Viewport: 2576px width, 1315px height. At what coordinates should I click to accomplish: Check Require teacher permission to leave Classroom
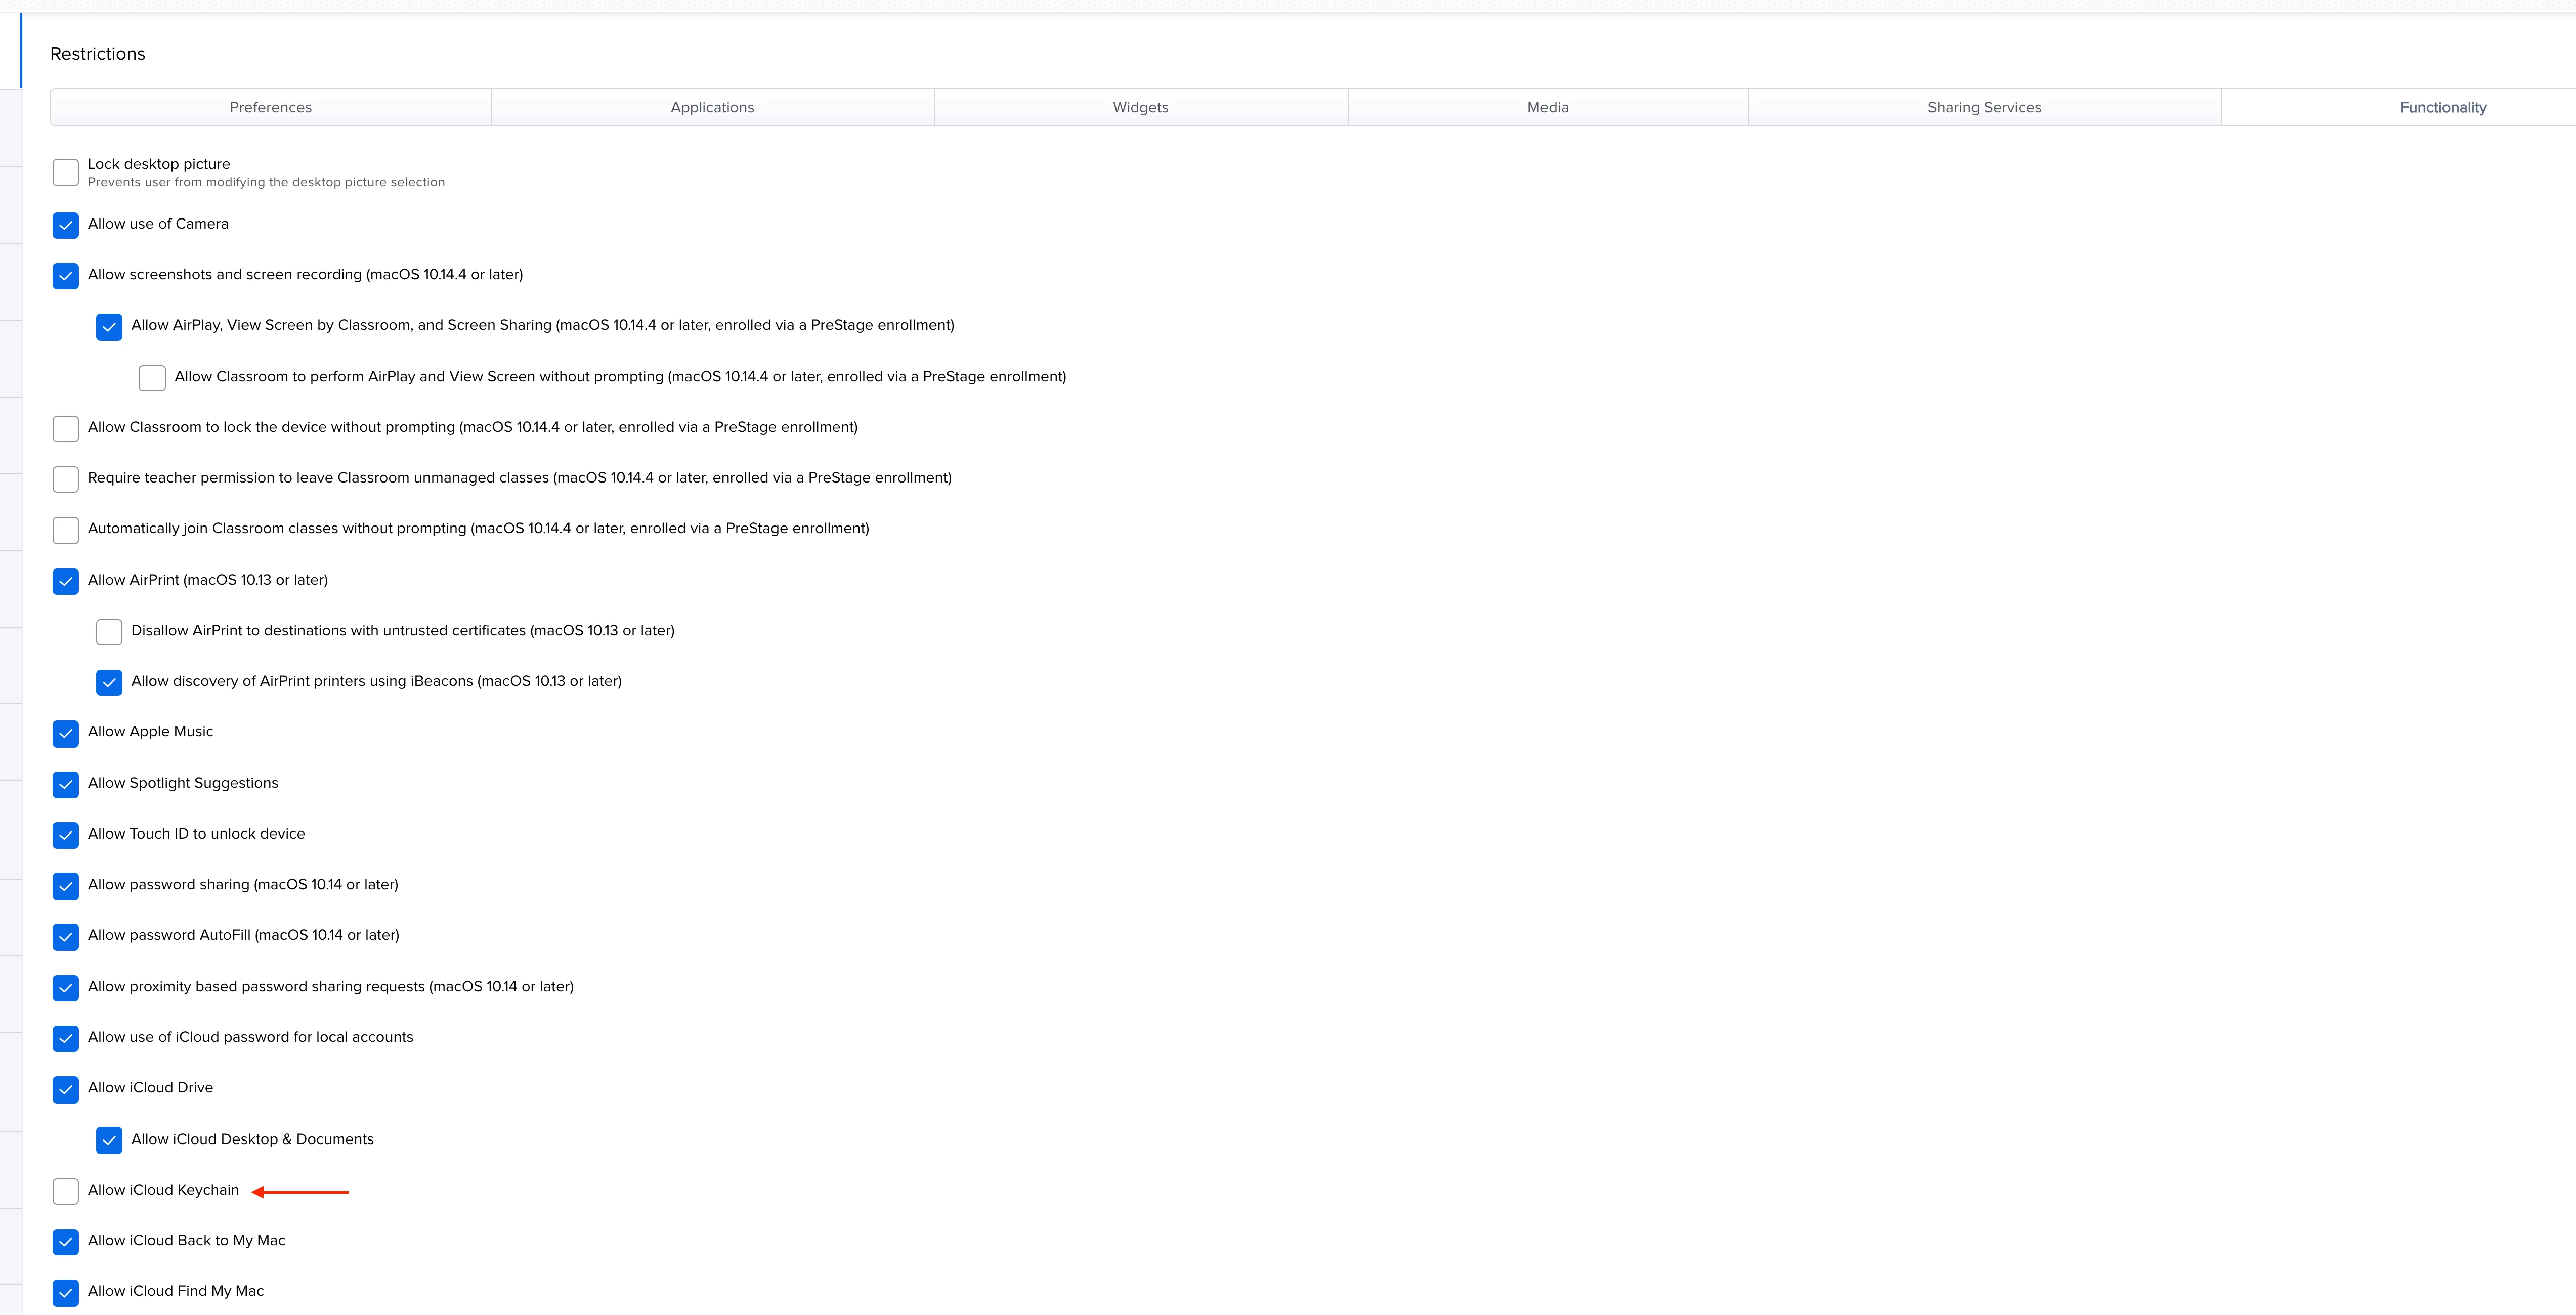[x=66, y=479]
